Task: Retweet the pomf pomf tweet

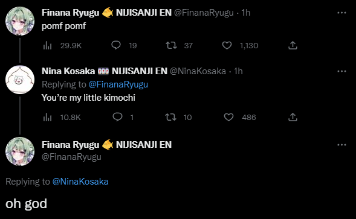Action: [x=179, y=45]
